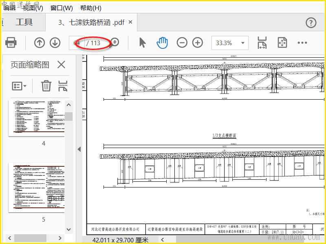Click the thumbnail panel vertical scrollbar thumb
This screenshot has width=326, height=244.
click(x=68, y=116)
